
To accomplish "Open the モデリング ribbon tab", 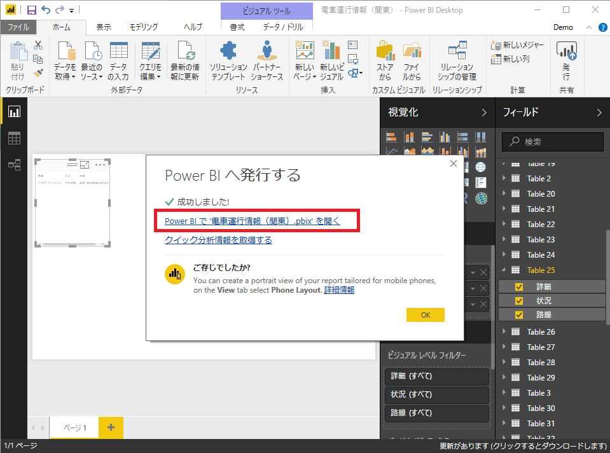I will [144, 27].
